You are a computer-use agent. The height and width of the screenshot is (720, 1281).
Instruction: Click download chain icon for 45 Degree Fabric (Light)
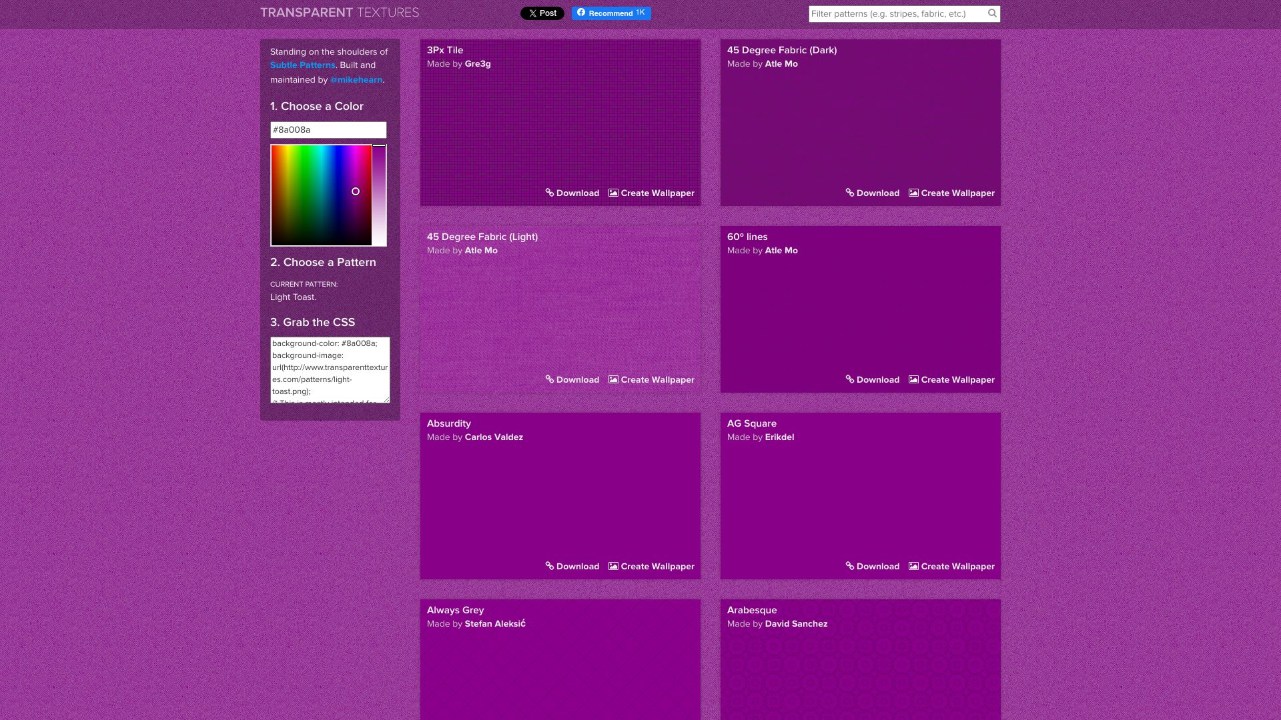[x=550, y=379]
